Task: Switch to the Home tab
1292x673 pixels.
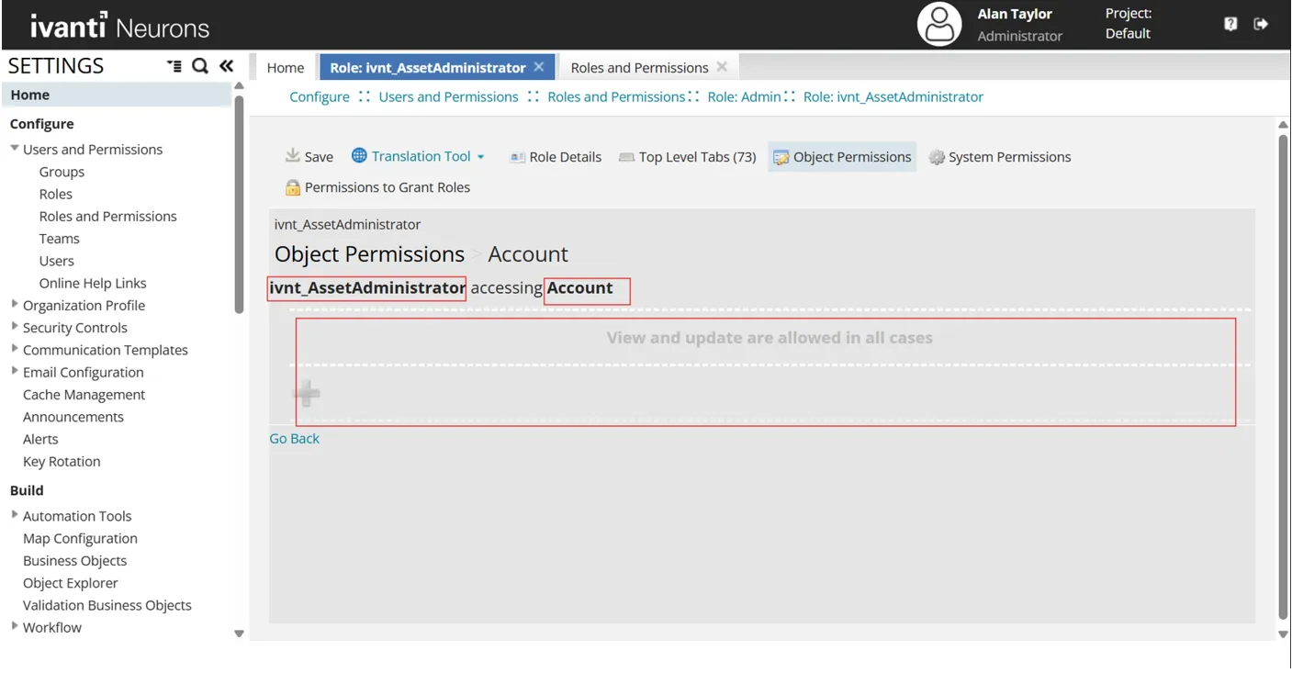Action: [286, 67]
